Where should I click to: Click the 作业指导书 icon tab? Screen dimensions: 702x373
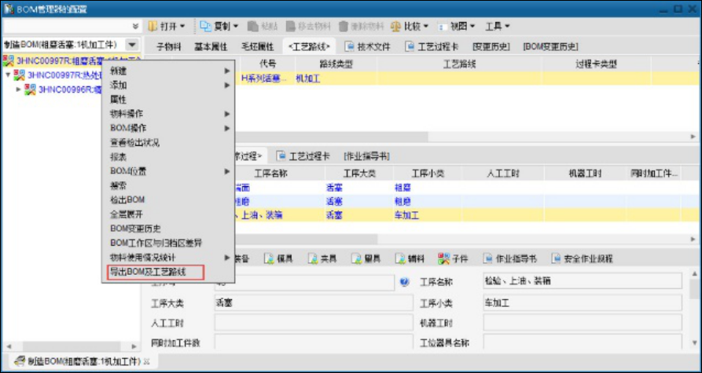coord(510,258)
